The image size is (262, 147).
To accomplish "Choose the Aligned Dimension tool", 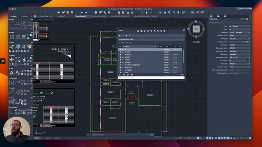I will coord(18,82).
